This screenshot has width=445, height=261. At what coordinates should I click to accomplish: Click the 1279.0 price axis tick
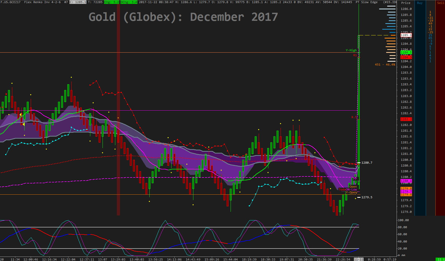tap(406, 212)
